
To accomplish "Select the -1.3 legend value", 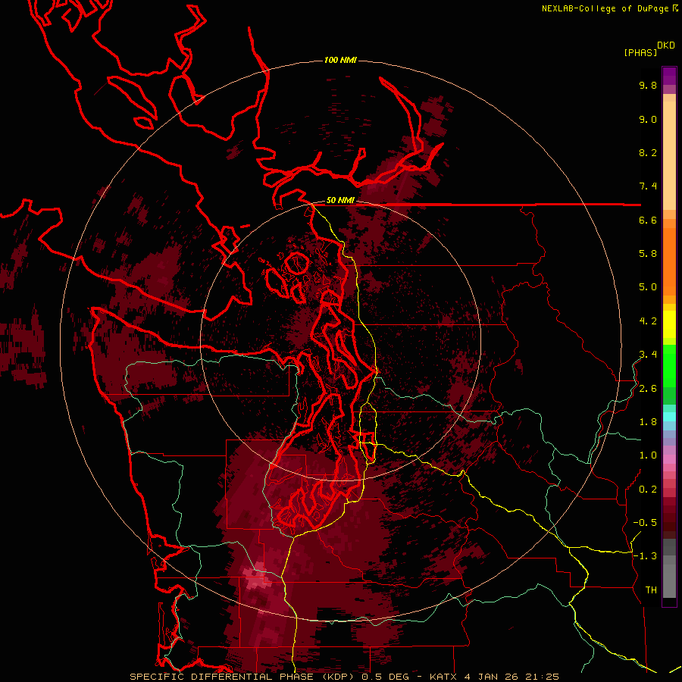I will [x=645, y=556].
